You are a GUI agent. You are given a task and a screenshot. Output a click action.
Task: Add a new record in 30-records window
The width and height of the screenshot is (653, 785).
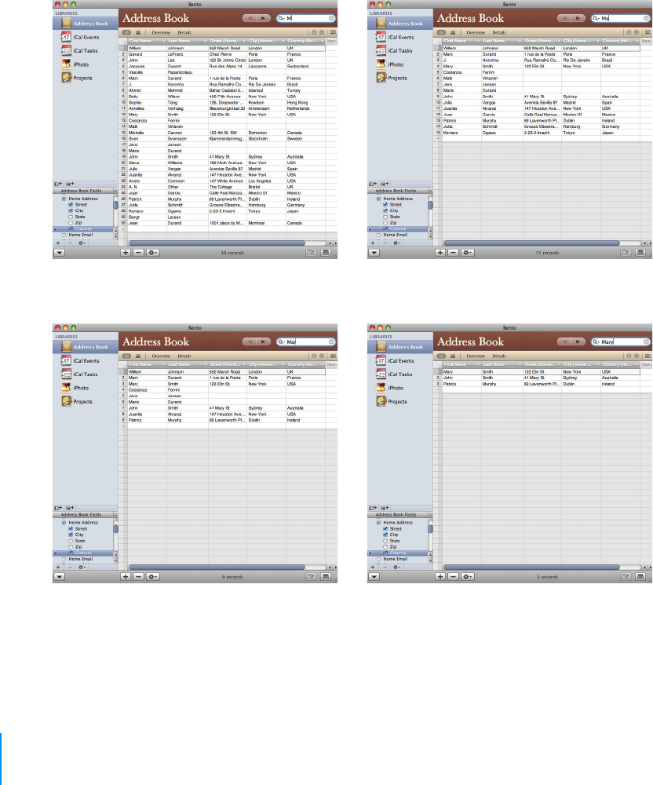pyautogui.click(x=126, y=253)
